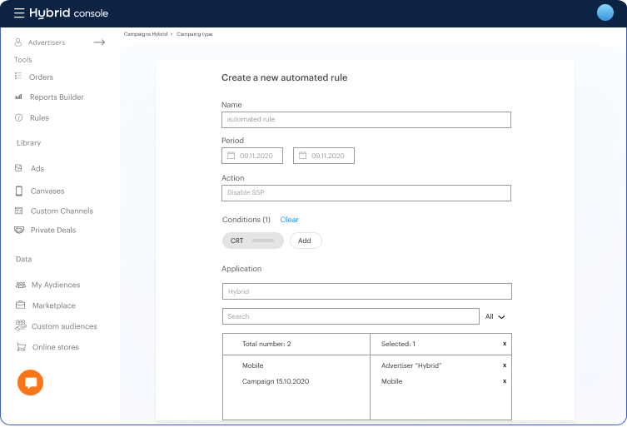This screenshot has height=427, width=627.
Task: Go to Marketplace
Action: pos(54,305)
